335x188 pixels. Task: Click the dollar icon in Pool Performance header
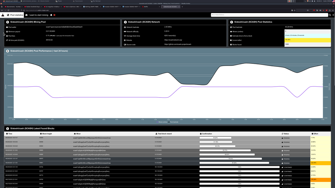pyautogui.click(x=8, y=51)
